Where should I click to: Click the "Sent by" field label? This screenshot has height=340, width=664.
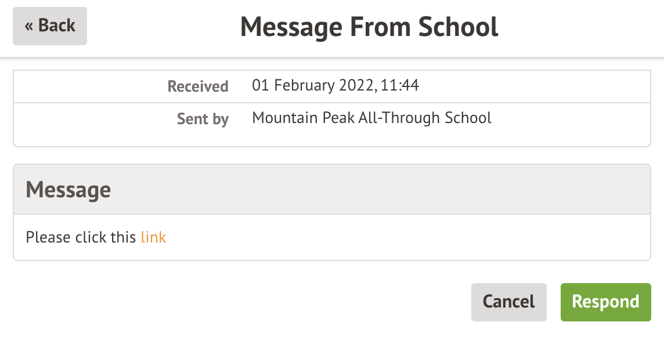[203, 119]
